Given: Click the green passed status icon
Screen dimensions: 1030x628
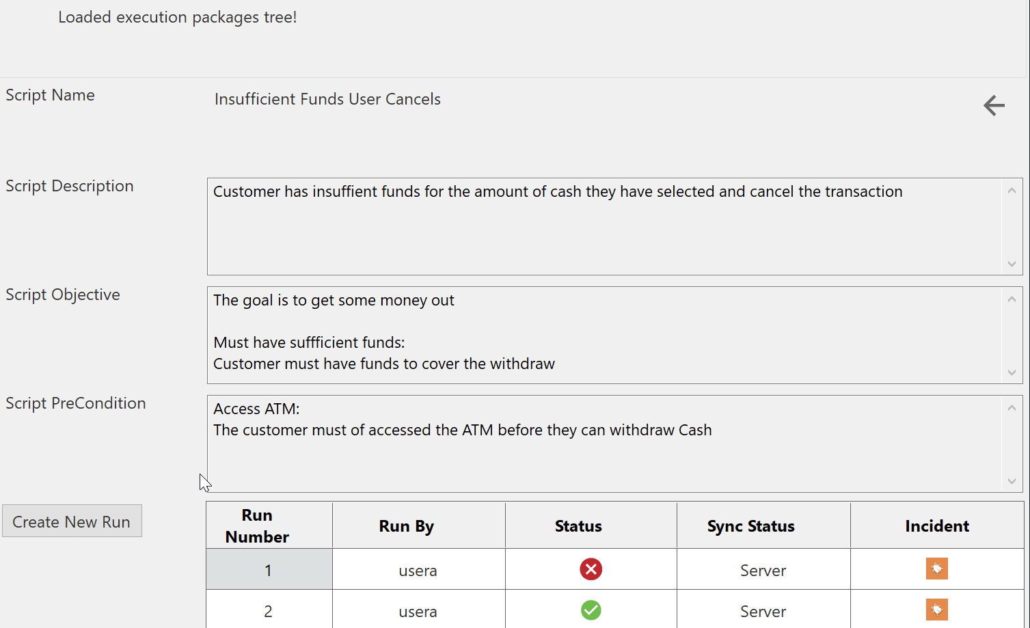Looking at the screenshot, I should [591, 610].
